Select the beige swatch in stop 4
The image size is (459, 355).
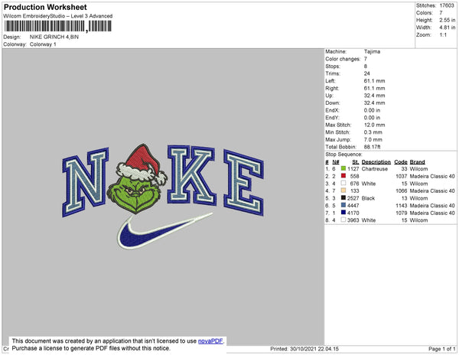click(x=343, y=191)
